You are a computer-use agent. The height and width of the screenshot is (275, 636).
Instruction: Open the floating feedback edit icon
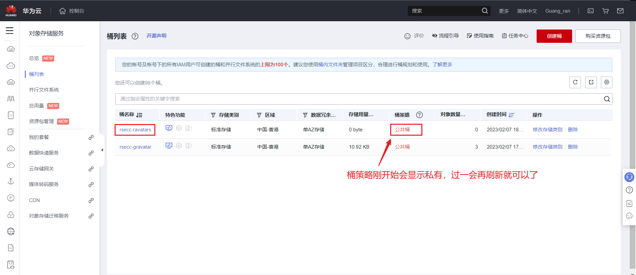tap(629, 203)
